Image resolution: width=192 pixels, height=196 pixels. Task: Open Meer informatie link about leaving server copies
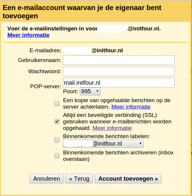click(x=131, y=107)
